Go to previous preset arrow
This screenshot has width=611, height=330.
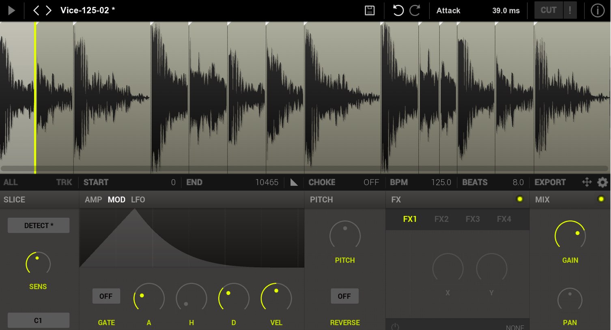[36, 11]
